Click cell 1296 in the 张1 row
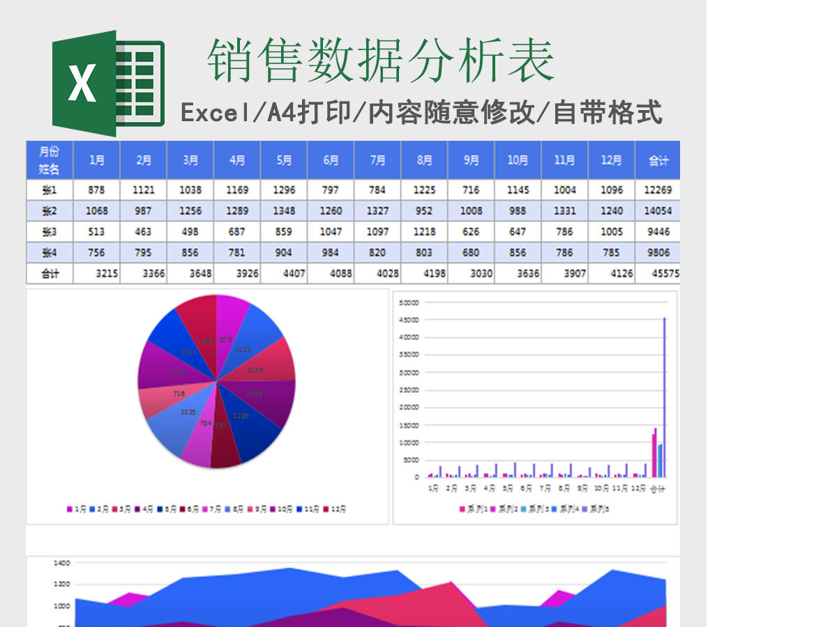Viewport: 837px width, 627px height. point(284,190)
